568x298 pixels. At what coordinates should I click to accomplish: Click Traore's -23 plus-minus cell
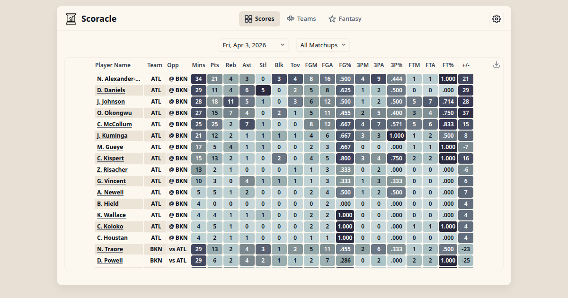(x=466, y=249)
